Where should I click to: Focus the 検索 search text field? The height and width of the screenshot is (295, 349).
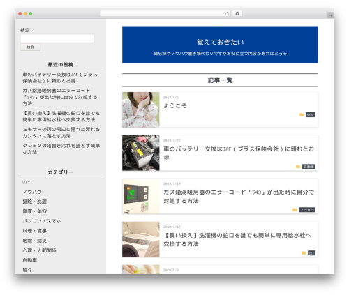pos(57,38)
